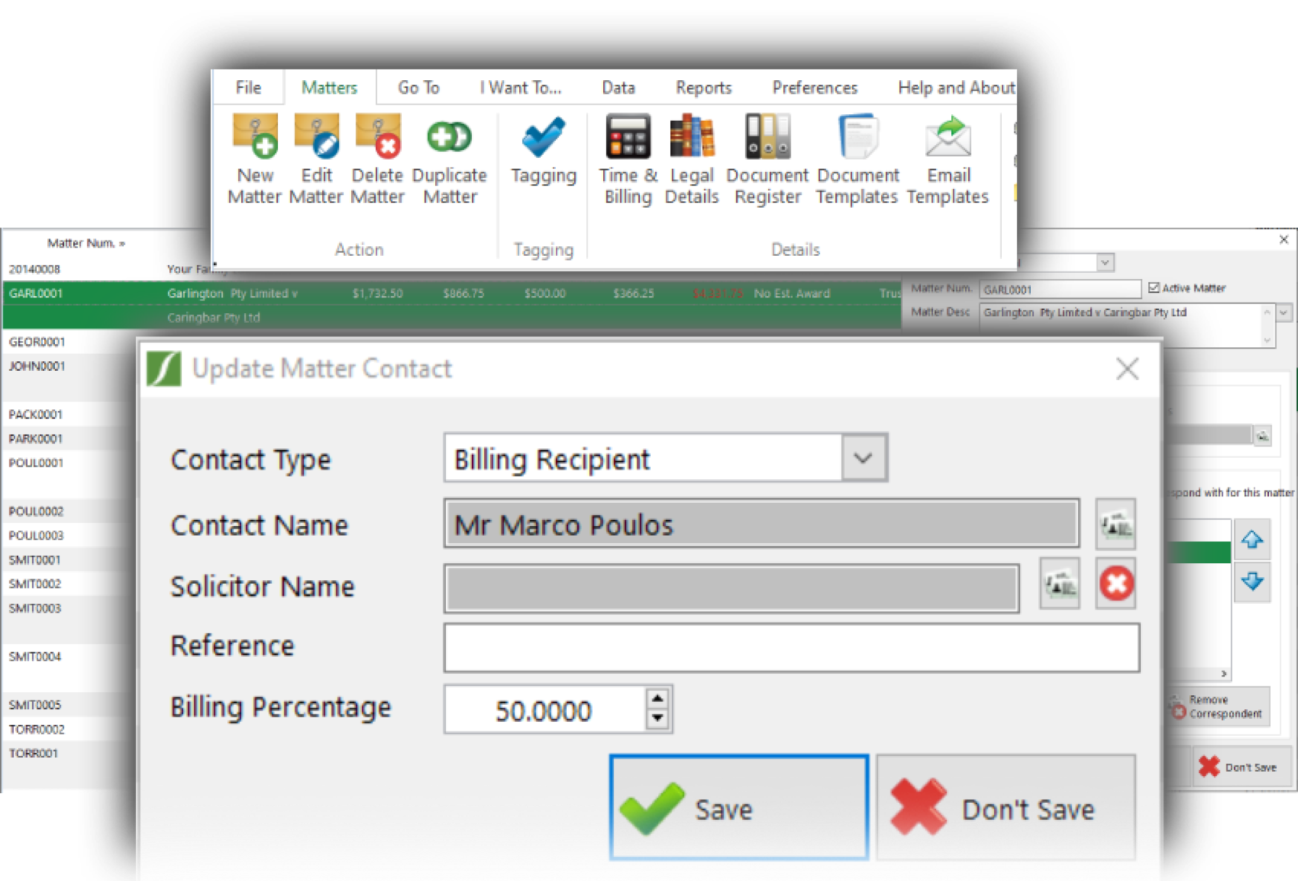Increase Billing Percentage with the up arrow
Screen dimensions: 1298x881
pyautogui.click(x=658, y=698)
